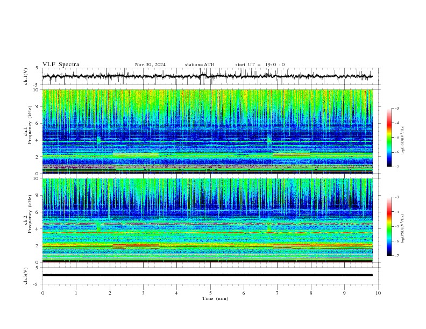426x329 pixels.
Task: Click the ch.1 "Frequency (kHz)" label
Action: click(30, 125)
